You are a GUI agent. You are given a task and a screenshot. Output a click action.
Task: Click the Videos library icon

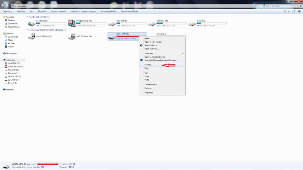pyautogui.click(x=6, y=47)
